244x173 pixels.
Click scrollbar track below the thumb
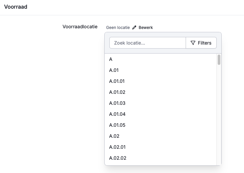(219, 116)
